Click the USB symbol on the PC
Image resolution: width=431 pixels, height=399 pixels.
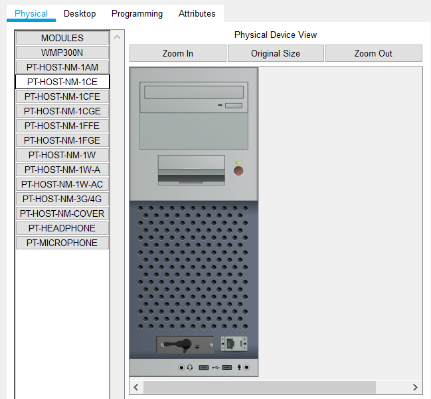[215, 367]
